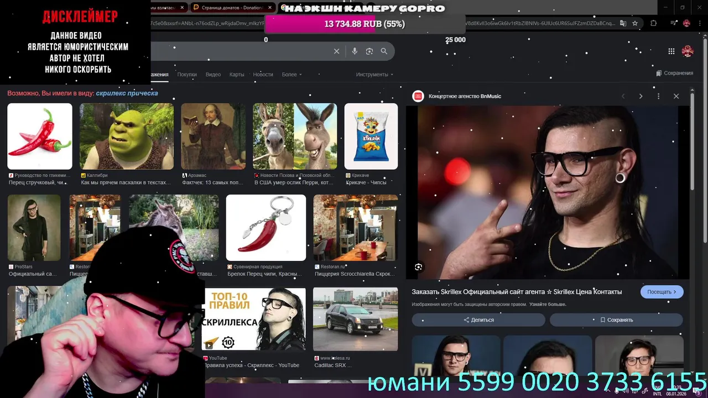Start voice search with the microphone icon

tap(355, 51)
